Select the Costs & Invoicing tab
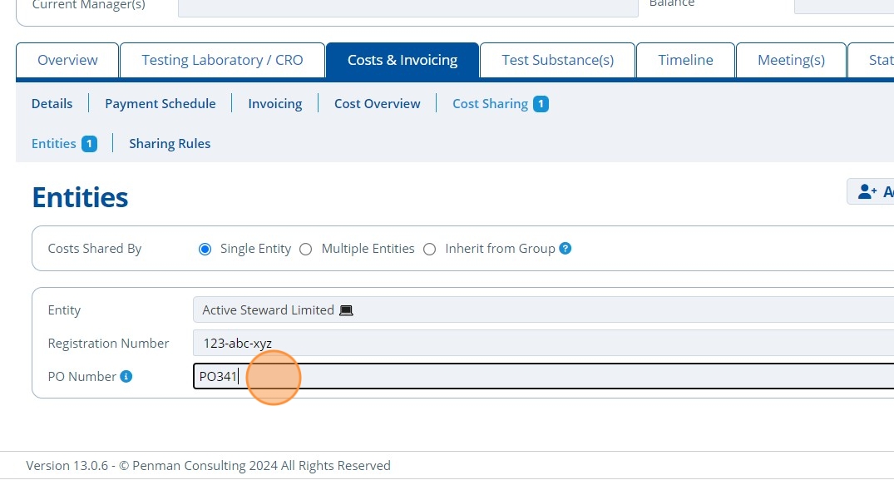 pyautogui.click(x=403, y=60)
